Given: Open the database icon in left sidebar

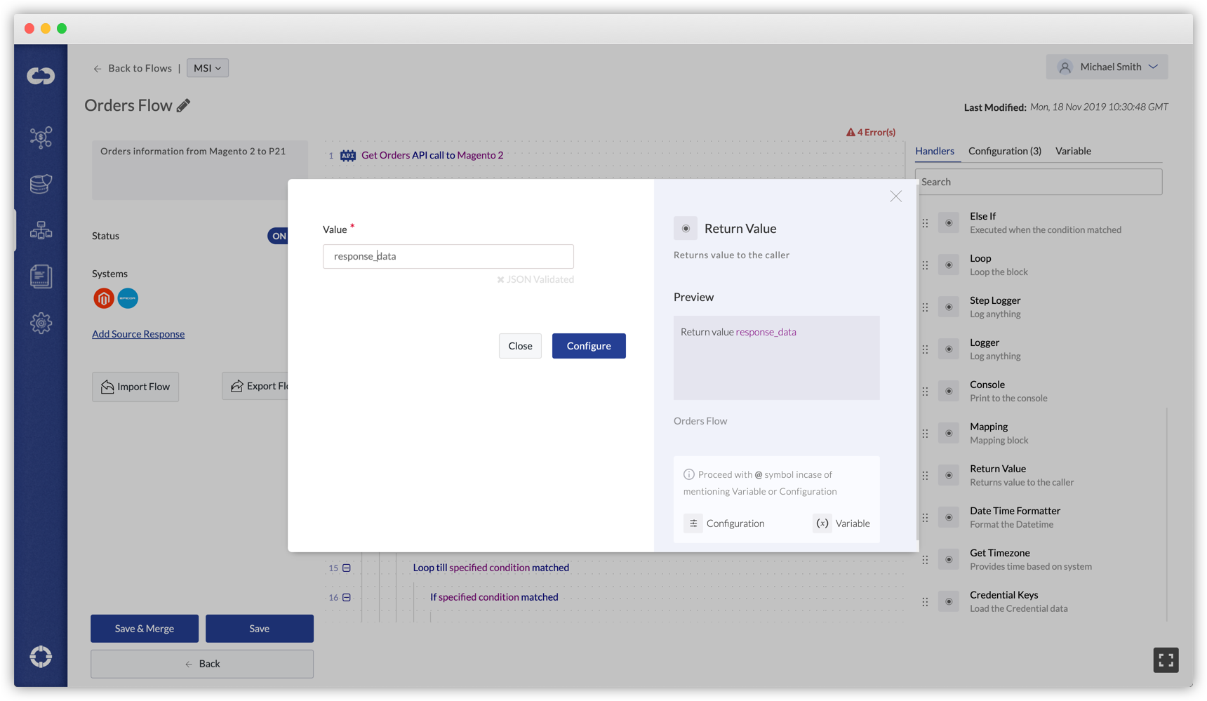Looking at the screenshot, I should pyautogui.click(x=41, y=184).
